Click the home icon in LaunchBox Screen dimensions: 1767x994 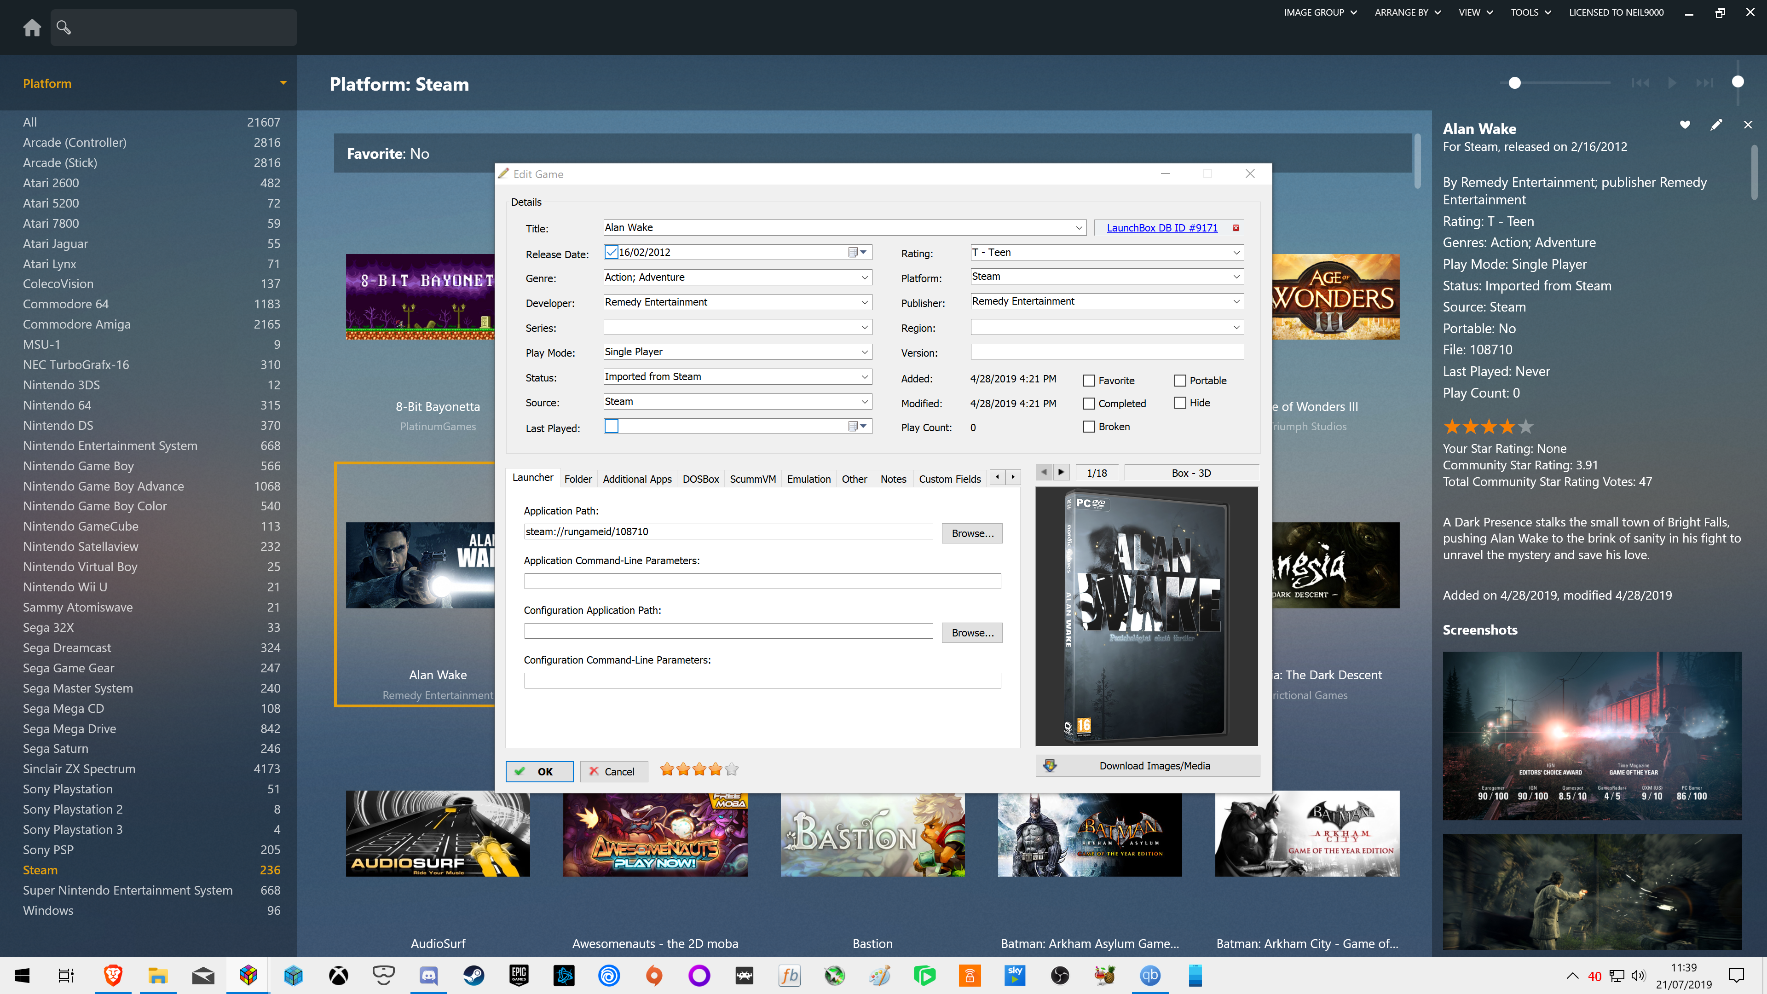coord(32,28)
